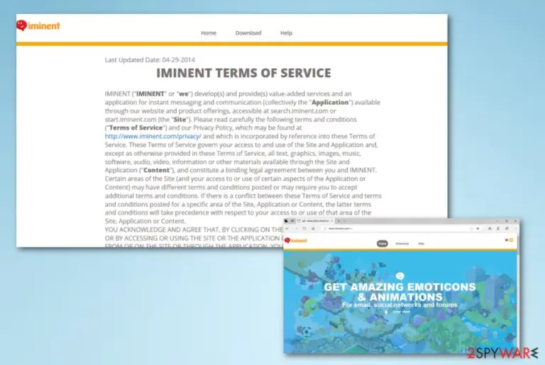Click the home icon in browser toolbar
Viewport: 545px width, 365px height.
pos(313,228)
